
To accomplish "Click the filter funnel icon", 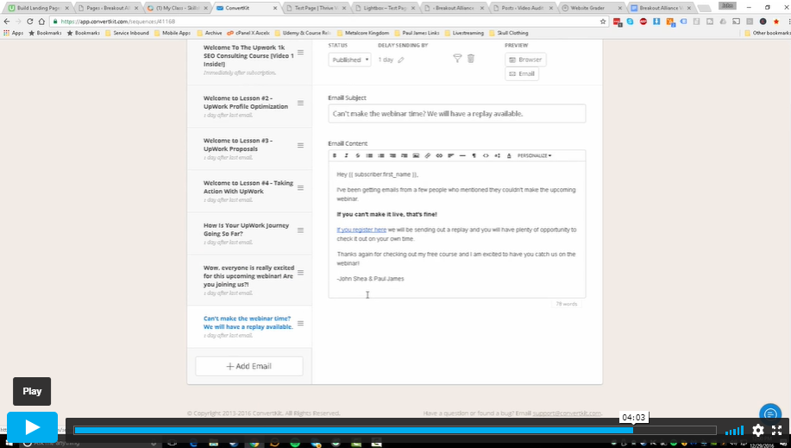I will 458,59.
